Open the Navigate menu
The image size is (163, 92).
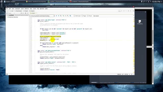[x=18, y=9]
